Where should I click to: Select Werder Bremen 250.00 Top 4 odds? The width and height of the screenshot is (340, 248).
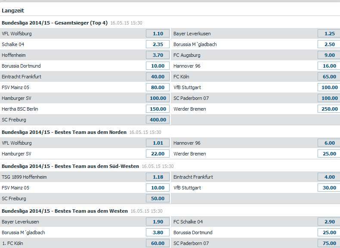point(329,109)
